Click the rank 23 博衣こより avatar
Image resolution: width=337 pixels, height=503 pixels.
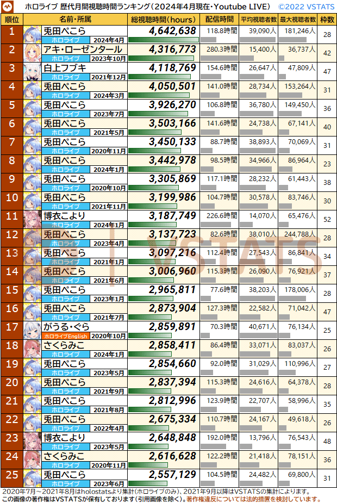(33, 442)
